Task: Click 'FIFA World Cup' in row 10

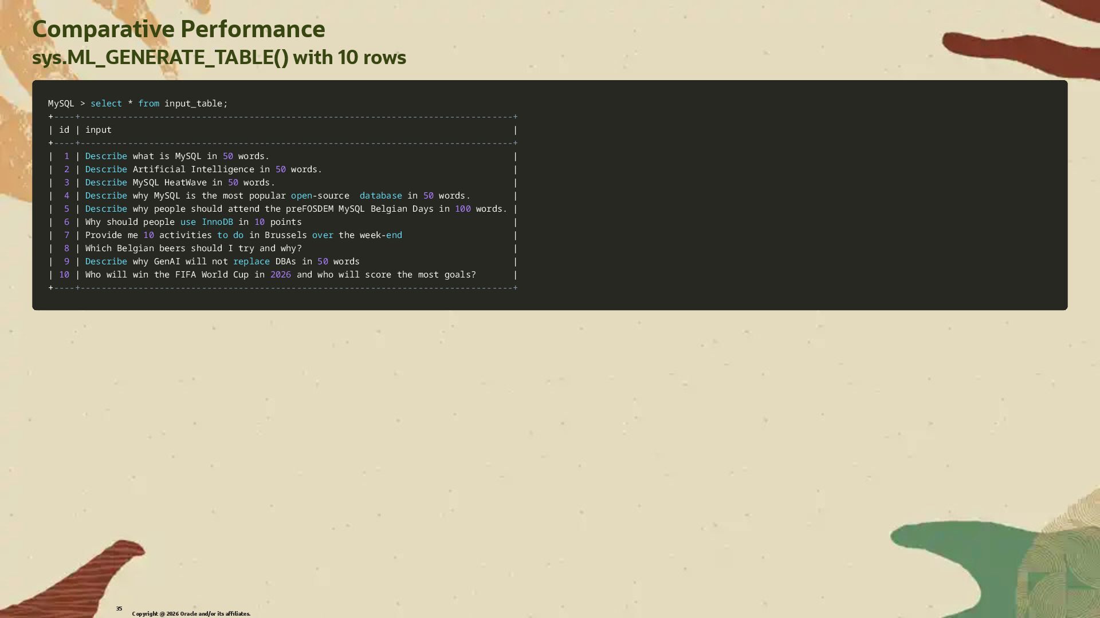Action: click(x=211, y=275)
